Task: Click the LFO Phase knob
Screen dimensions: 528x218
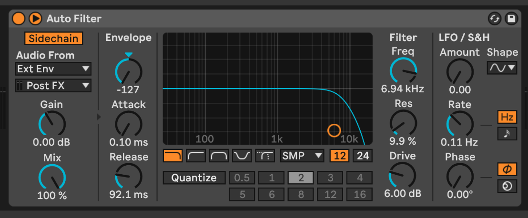Action: pos(460,176)
